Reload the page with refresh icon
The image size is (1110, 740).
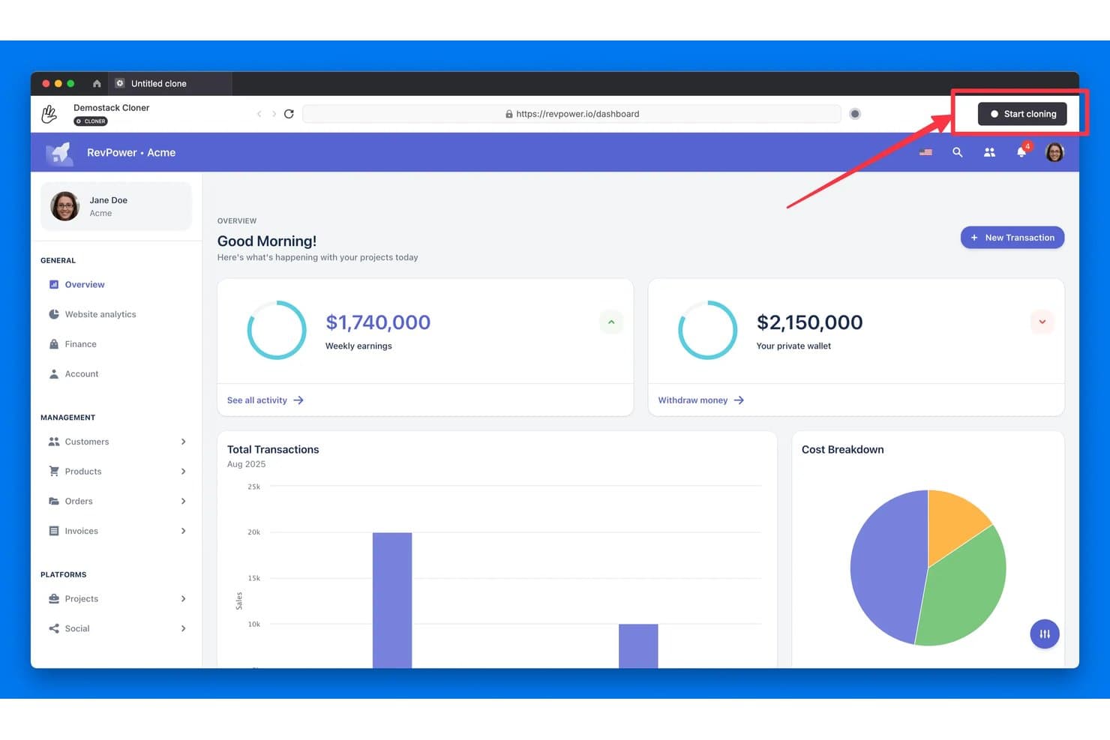(289, 114)
